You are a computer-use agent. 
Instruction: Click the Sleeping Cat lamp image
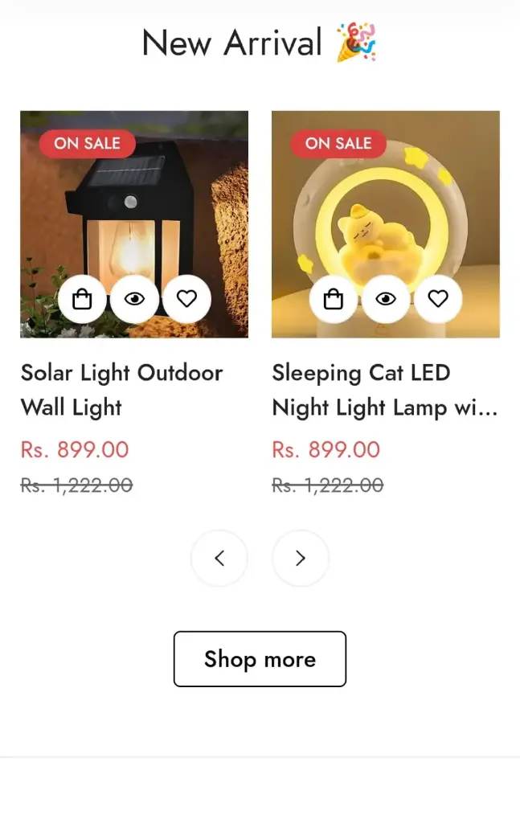[x=386, y=209]
